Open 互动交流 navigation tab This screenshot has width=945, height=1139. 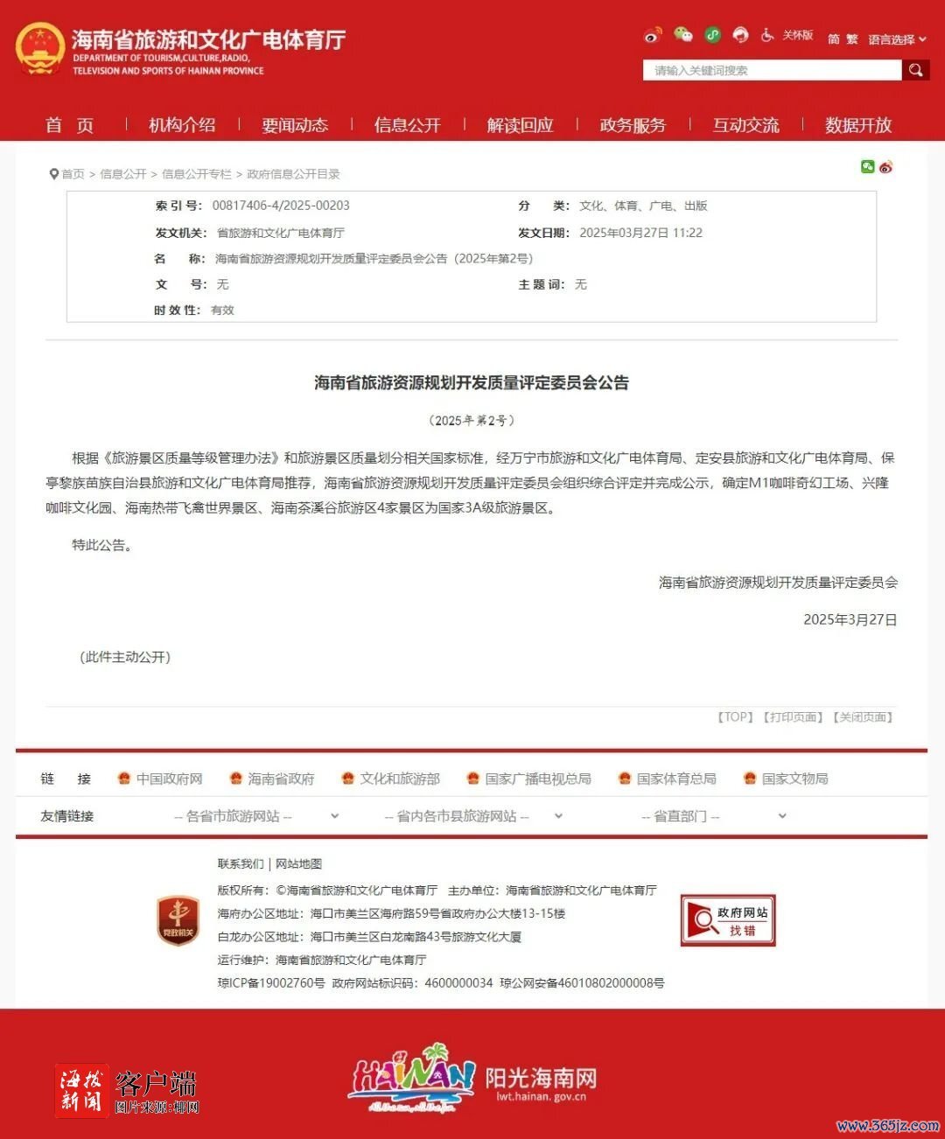[x=745, y=125]
